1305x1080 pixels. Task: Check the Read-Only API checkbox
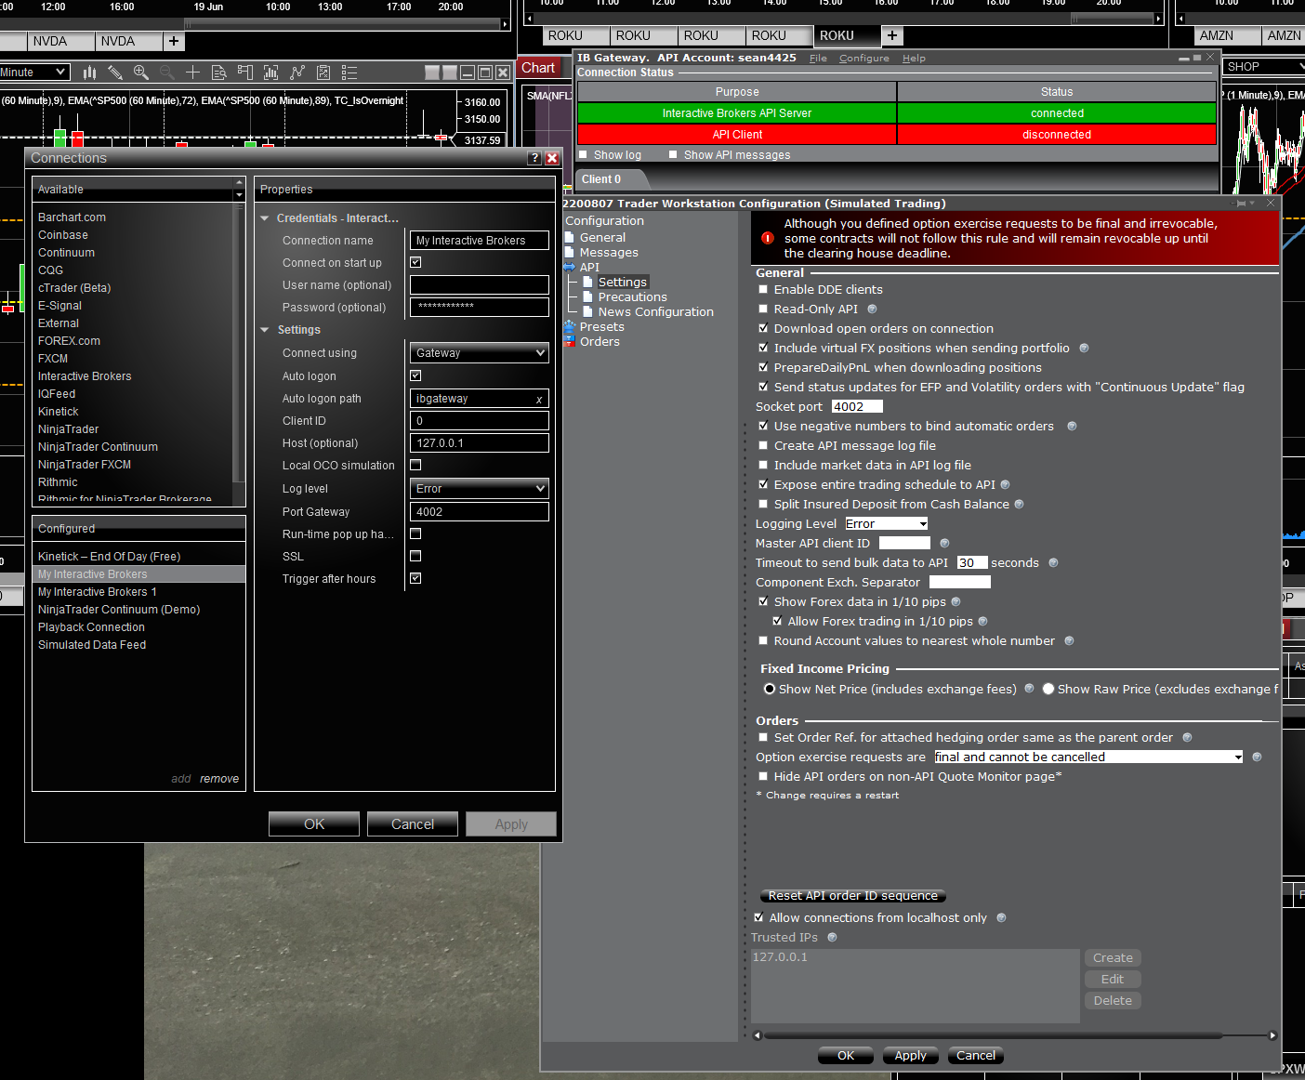763,310
